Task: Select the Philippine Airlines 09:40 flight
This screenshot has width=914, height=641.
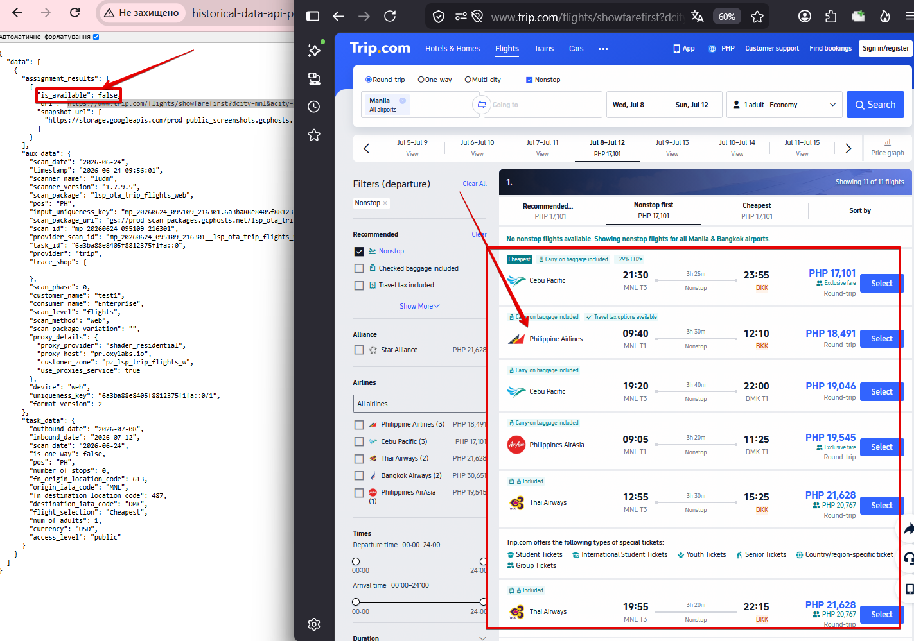Action: (x=881, y=338)
